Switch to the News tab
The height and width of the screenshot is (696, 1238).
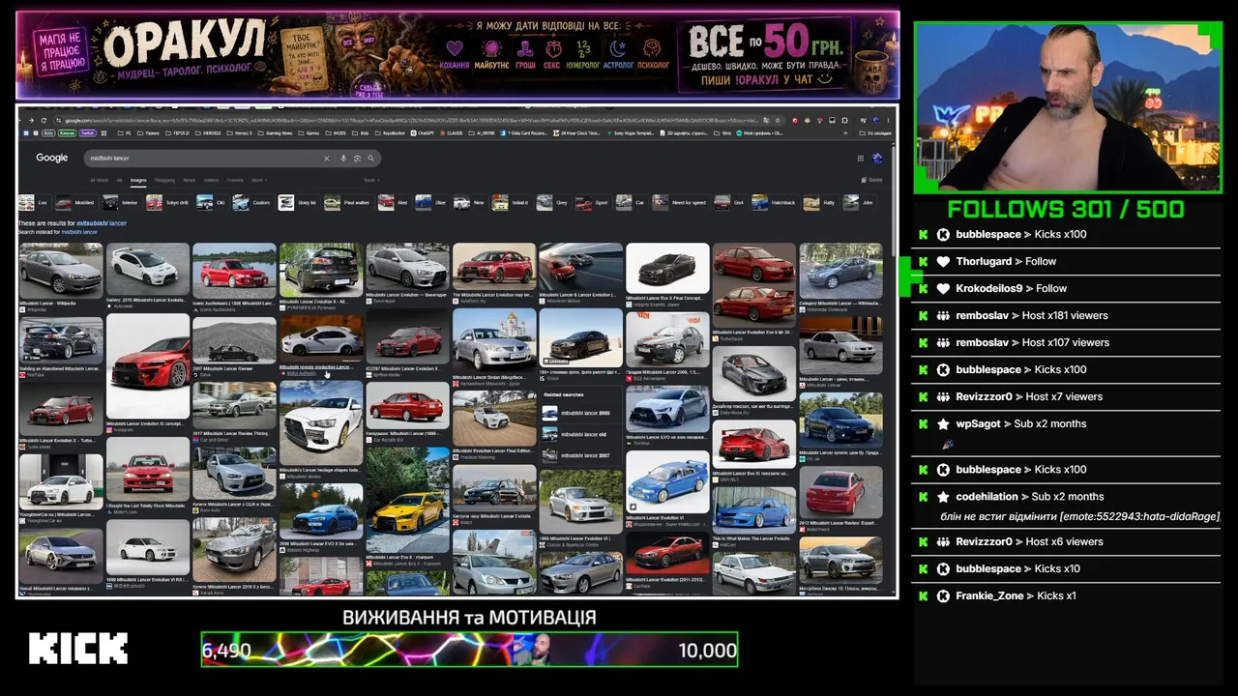tap(190, 180)
